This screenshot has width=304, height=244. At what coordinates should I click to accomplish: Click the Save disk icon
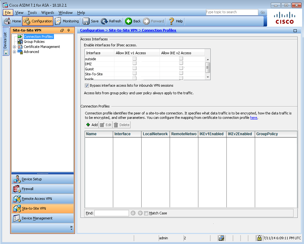pyautogui.click(x=86, y=21)
